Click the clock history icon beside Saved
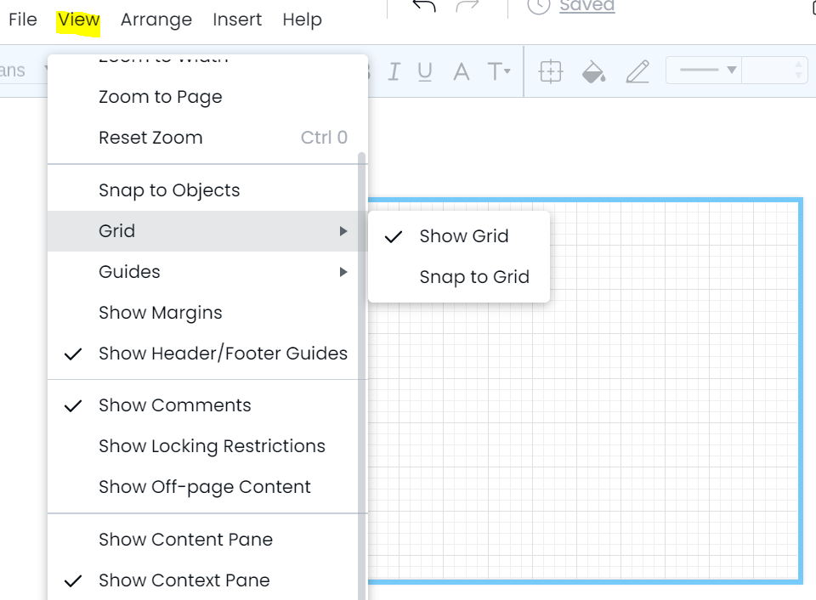 [x=538, y=6]
